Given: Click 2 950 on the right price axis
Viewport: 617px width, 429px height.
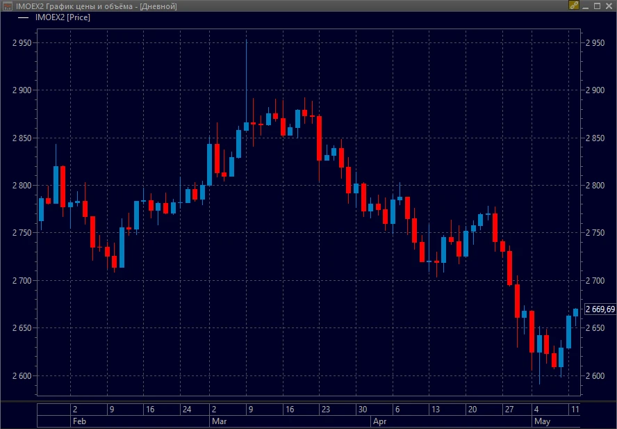Looking at the screenshot, I should pyautogui.click(x=595, y=43).
